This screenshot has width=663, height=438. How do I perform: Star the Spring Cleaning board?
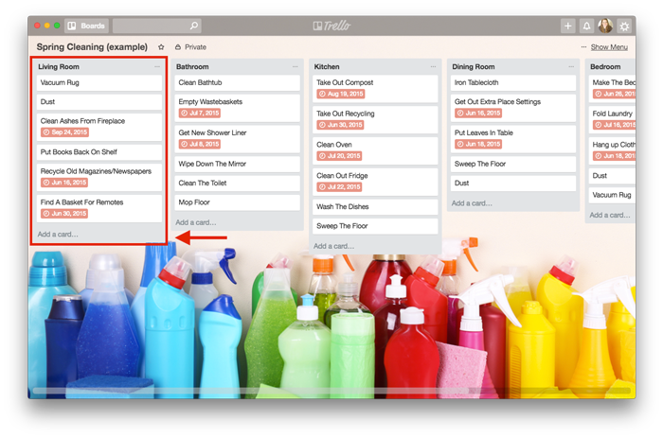tap(161, 47)
